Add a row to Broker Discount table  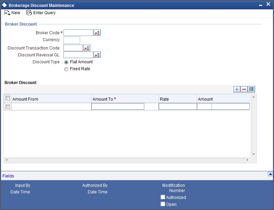(x=237, y=89)
